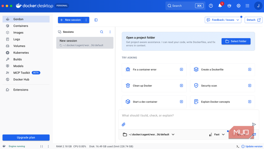The height and width of the screenshot is (149, 264).
Task: Click the Detach button
Action: tap(253, 20)
